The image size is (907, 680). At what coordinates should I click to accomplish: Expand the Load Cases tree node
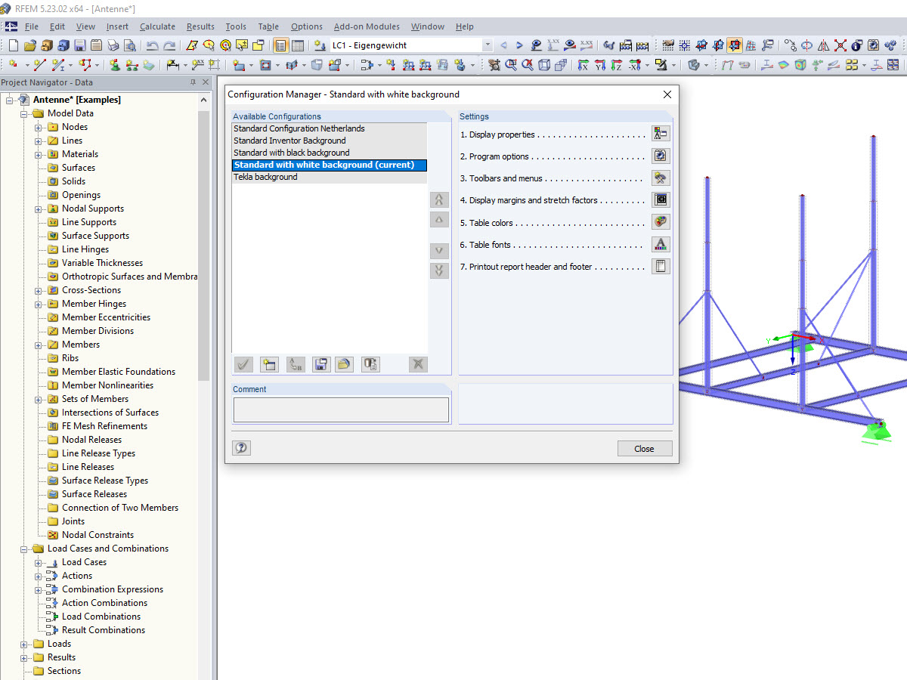(39, 562)
